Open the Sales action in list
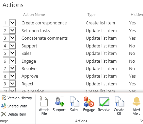The height and width of the screenshot is (124, 143). tap(26, 54)
